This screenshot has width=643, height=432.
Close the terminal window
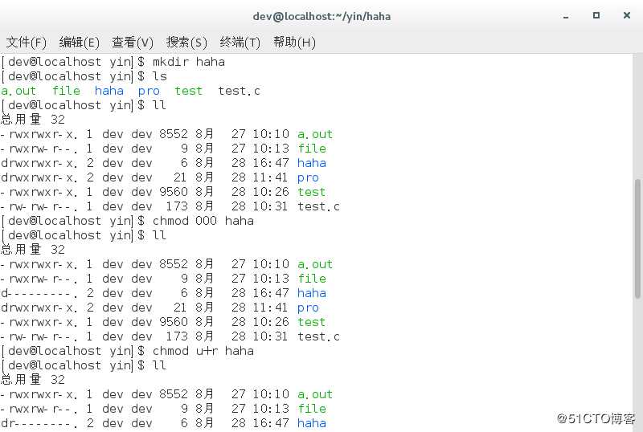[627, 15]
